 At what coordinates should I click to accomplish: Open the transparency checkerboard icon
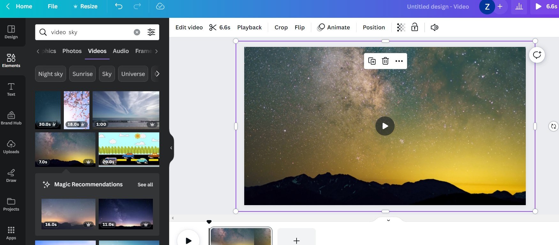[401, 27]
